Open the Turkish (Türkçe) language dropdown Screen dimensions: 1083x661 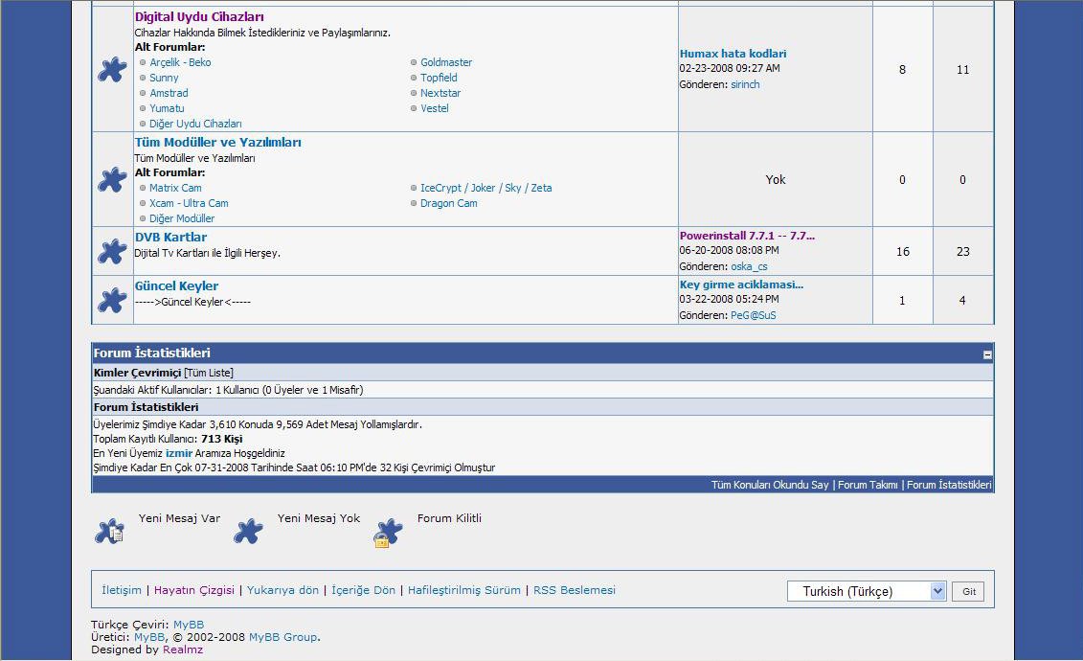(x=867, y=591)
